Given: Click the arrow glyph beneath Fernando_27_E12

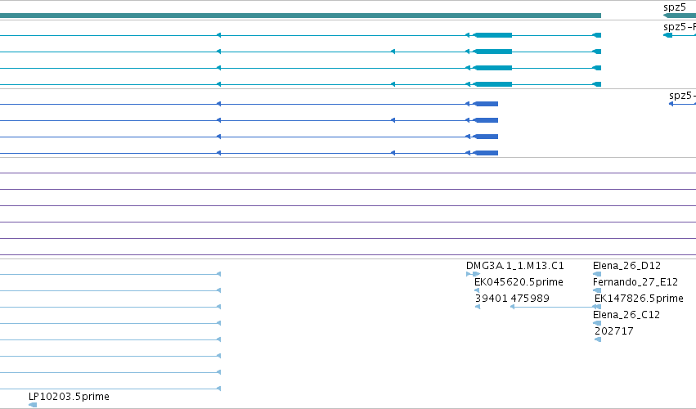Looking at the screenshot, I should click(597, 290).
